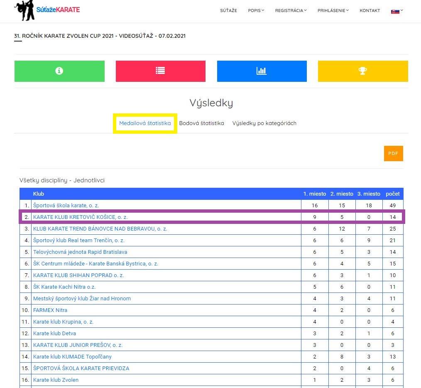Open Telovýchovná jednota Rapid Bratislava link

coord(80,252)
